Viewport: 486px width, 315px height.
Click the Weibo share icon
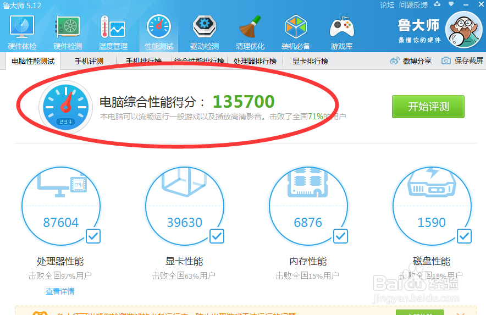tap(394, 61)
